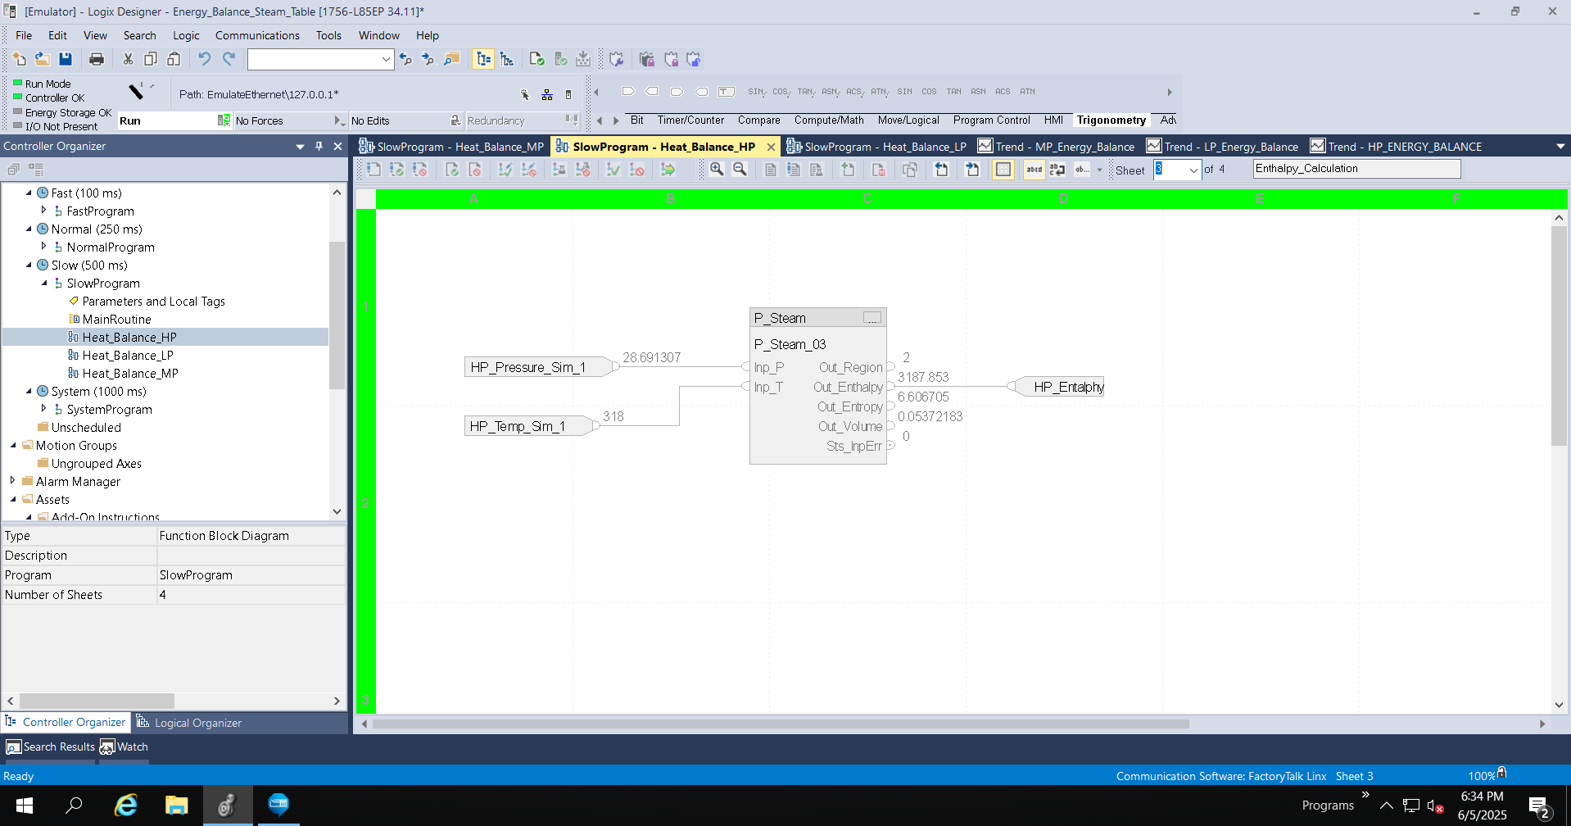Screen dimensions: 1571x826
Task: Open P_Steam_03 properties via its ellipsis button
Action: (872, 318)
